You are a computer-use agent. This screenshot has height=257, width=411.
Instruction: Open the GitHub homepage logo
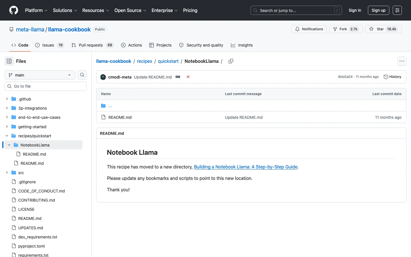point(14,10)
